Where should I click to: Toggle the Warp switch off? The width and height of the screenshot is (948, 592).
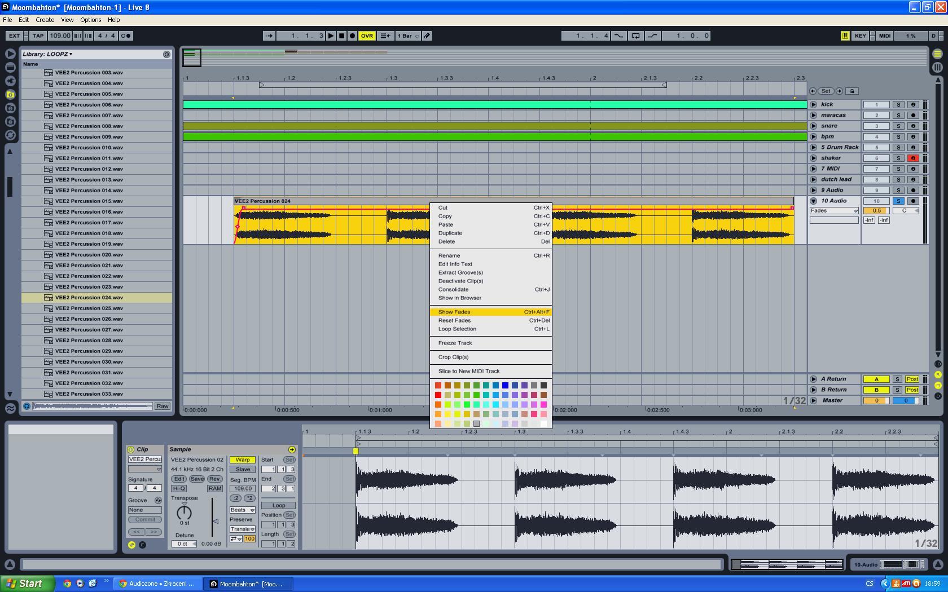(243, 460)
